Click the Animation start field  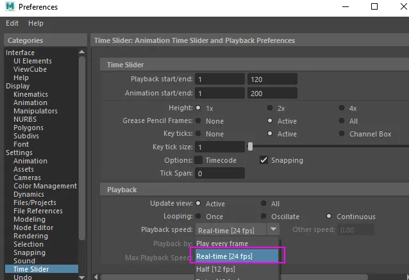click(x=220, y=93)
